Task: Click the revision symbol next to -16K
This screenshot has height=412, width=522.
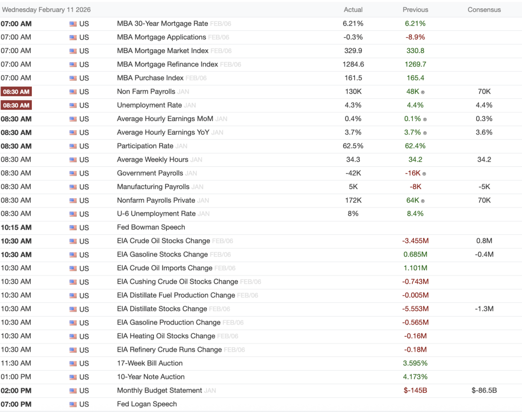Action: pyautogui.click(x=425, y=174)
